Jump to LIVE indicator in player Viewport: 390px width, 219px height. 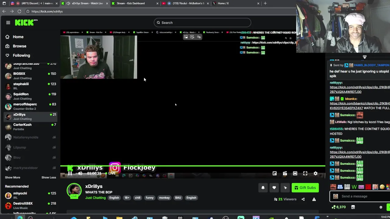pyautogui.click(x=110, y=173)
